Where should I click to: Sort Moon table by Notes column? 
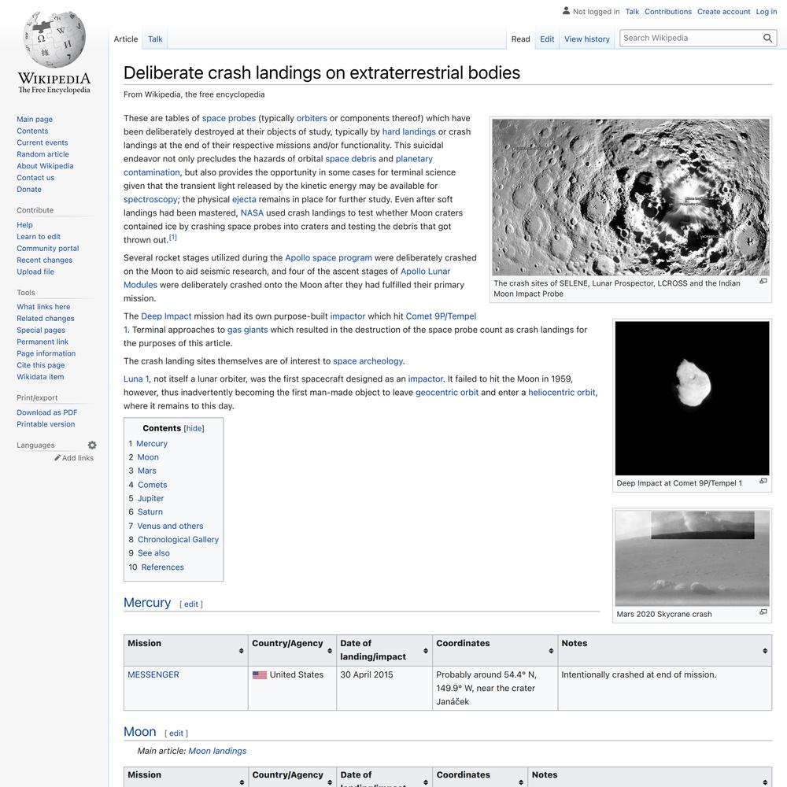[x=765, y=782]
